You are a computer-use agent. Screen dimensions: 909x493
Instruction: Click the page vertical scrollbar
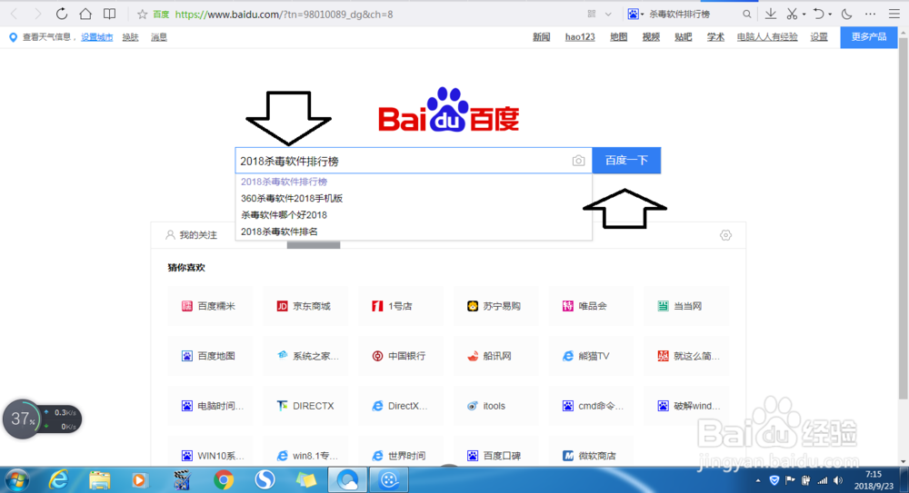(904, 220)
